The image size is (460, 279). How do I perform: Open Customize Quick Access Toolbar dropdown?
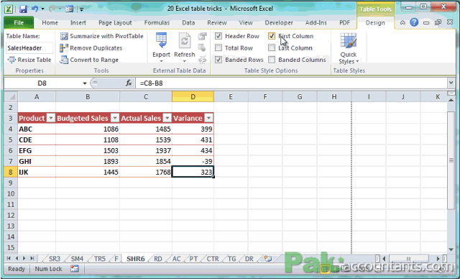[81, 9]
